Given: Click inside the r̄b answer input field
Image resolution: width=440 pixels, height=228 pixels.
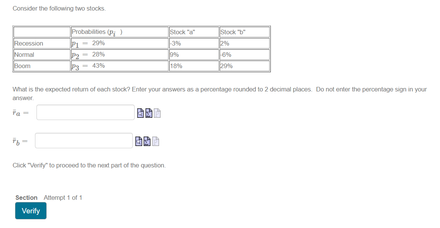Looking at the screenshot, I should tap(83, 140).
